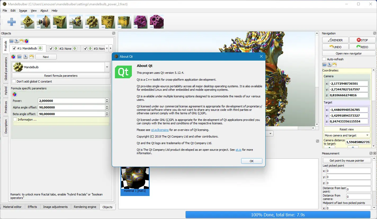Image resolution: width=377 pixels, height=219 pixels.
Task: Click the 100% Done progress bar
Action: click(278, 215)
